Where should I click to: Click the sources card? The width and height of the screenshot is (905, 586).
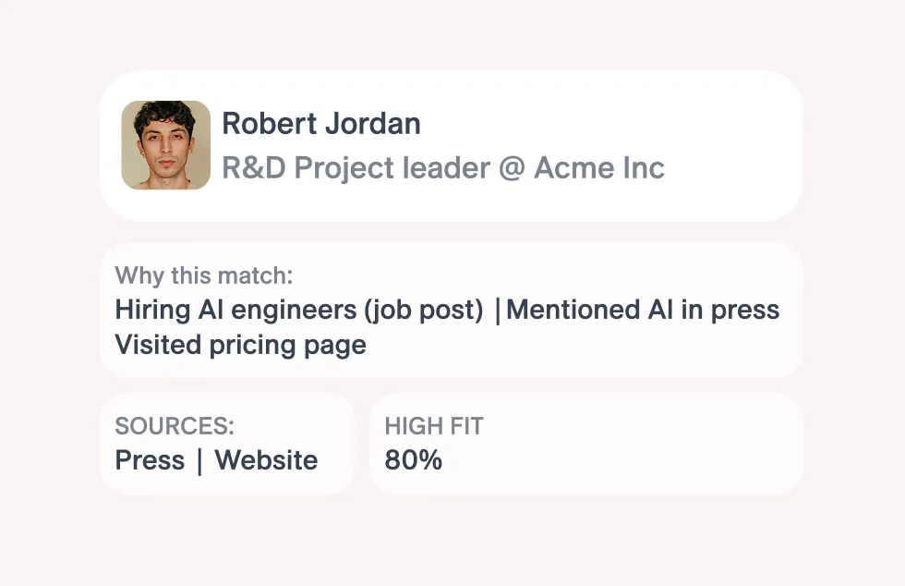tap(227, 444)
